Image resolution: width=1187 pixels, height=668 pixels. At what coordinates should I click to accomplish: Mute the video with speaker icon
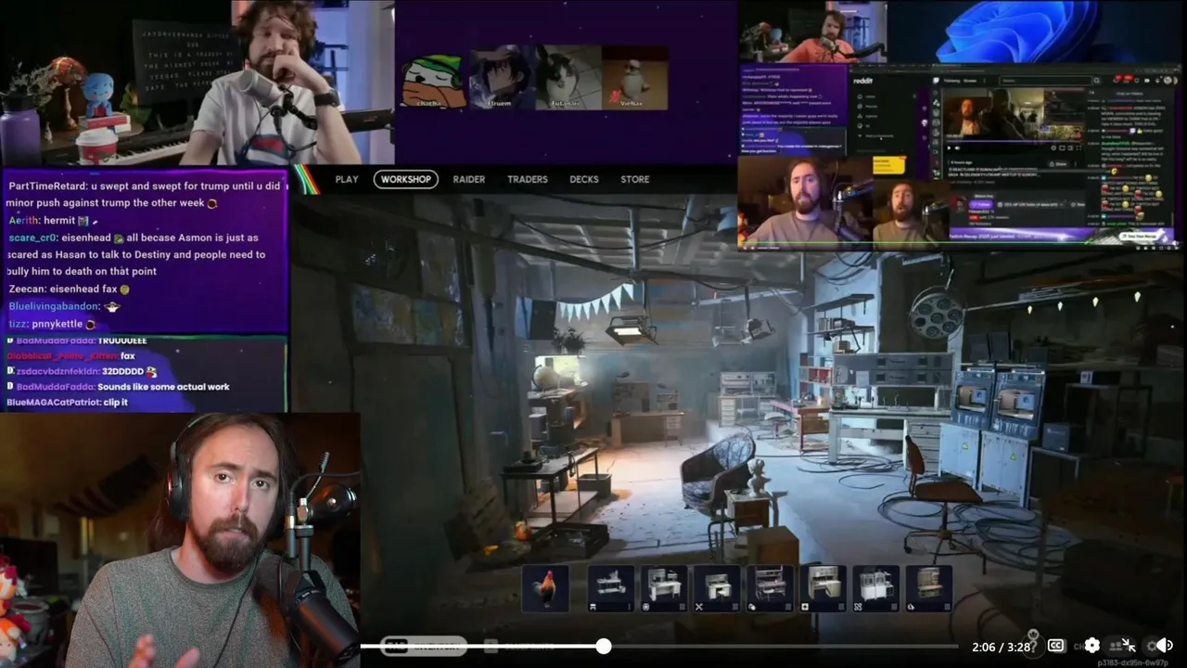click(x=1165, y=646)
